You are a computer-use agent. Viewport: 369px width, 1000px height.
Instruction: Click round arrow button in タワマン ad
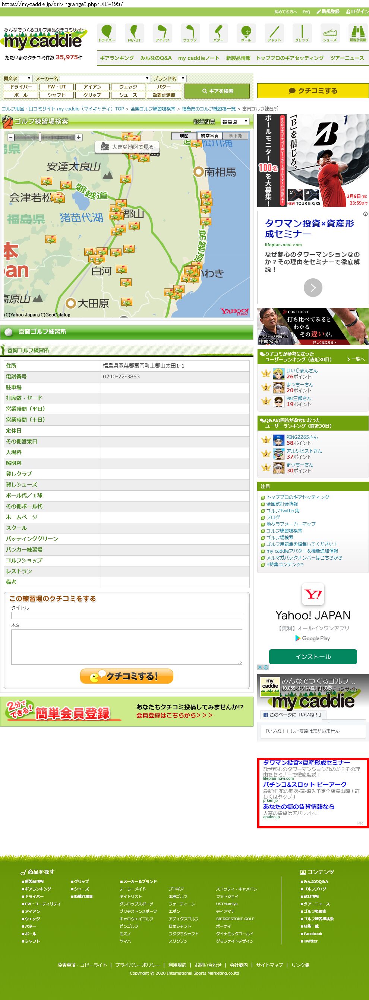tap(313, 287)
